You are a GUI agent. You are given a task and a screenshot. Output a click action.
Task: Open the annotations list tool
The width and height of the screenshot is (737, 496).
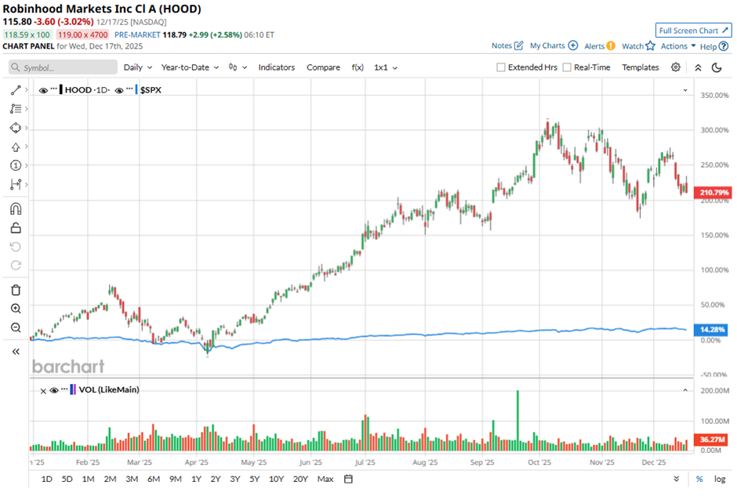pyautogui.click(x=15, y=110)
